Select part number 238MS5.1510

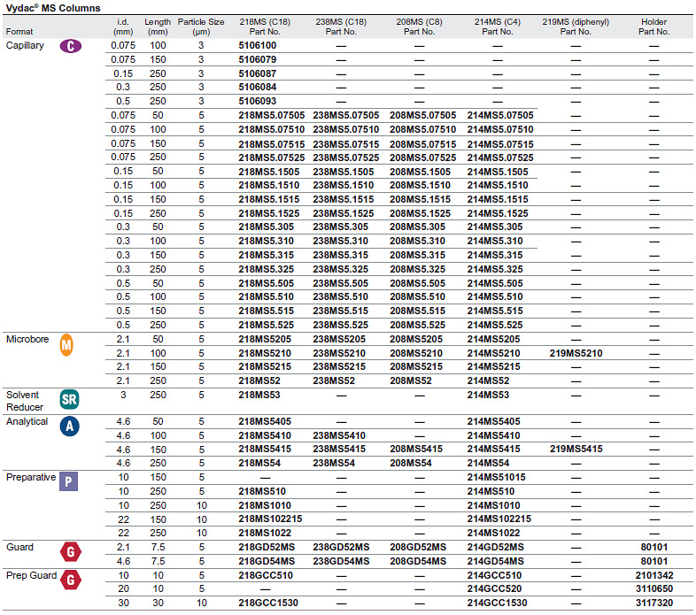click(343, 185)
